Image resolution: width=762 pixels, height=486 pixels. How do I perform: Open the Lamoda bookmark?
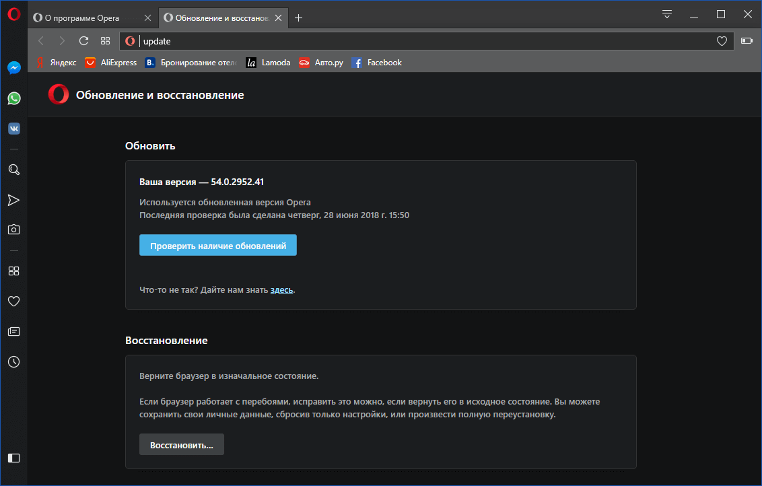(269, 63)
